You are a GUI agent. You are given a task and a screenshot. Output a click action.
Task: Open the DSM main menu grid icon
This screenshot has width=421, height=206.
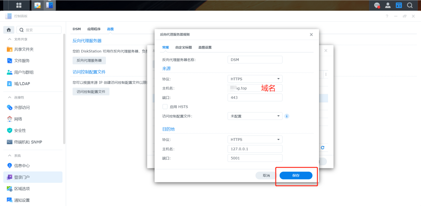pos(19,5)
